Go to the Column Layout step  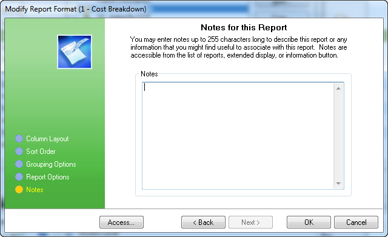[x=47, y=139]
